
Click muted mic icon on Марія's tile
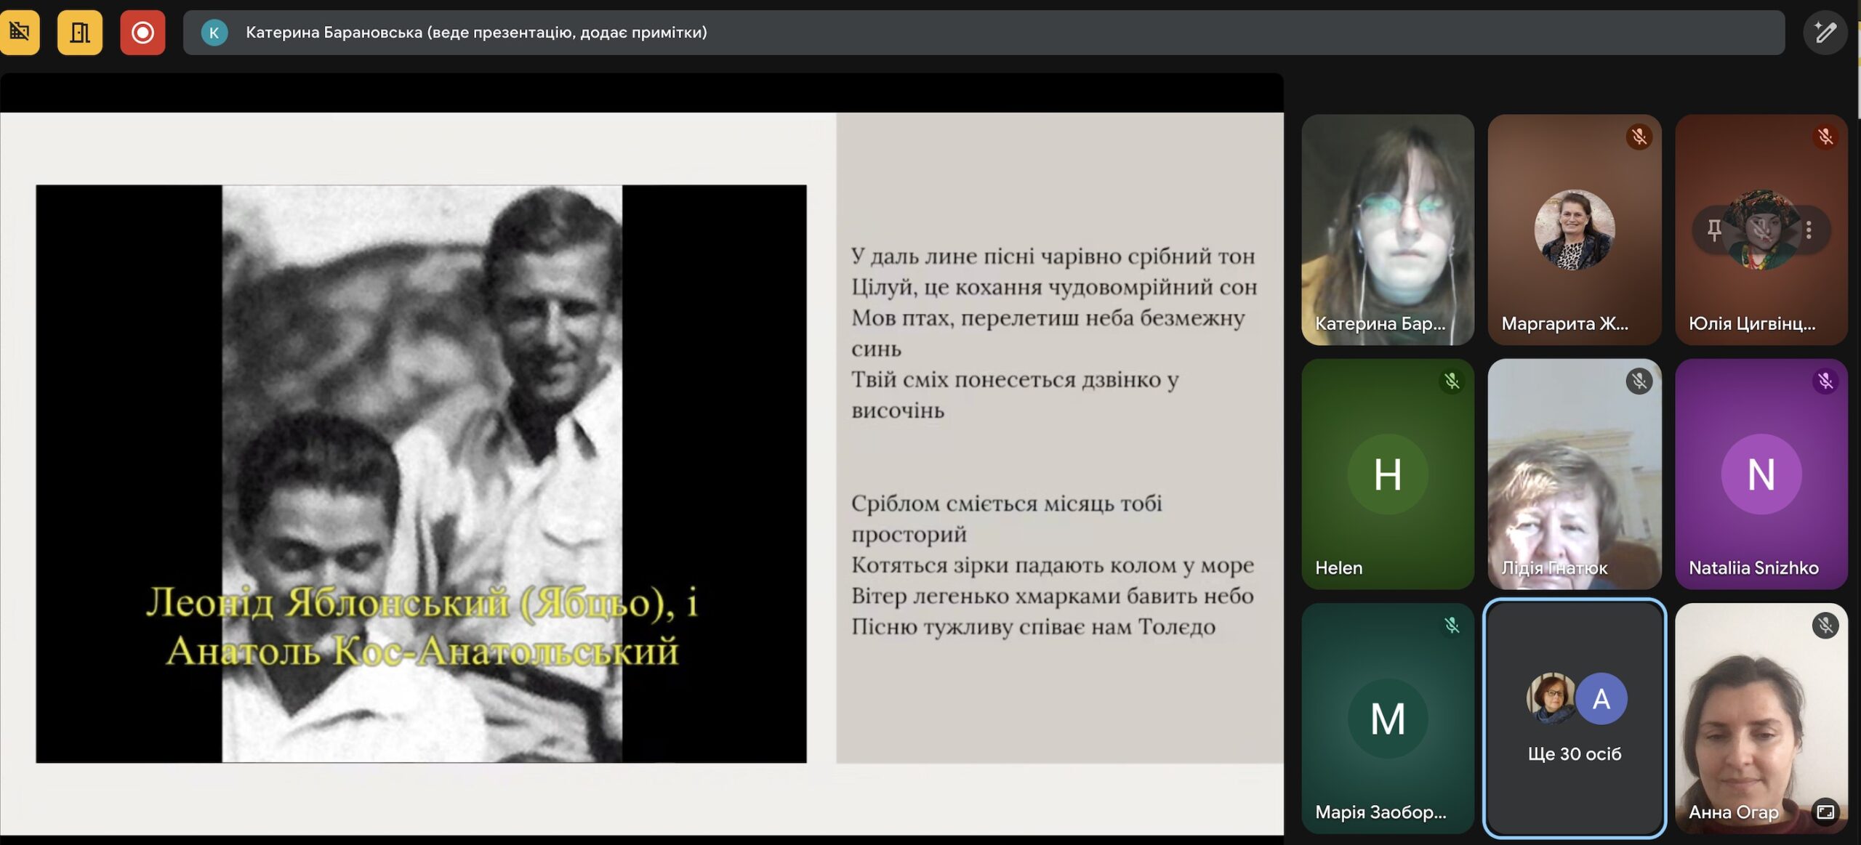click(x=1452, y=625)
